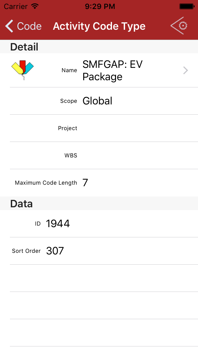This screenshot has width=198, height=352.
Task: Tap the ID value 1944
Action: (58, 224)
